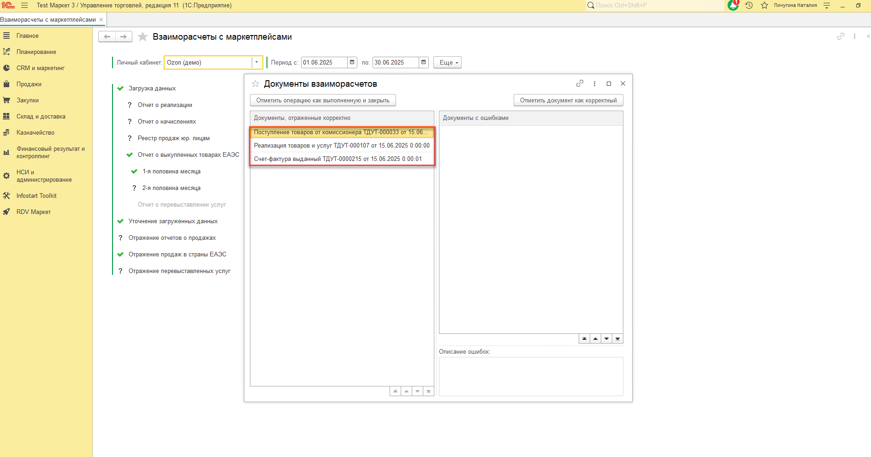Viewport: 871px width, 457px height.
Task: Copy link icon in Документы взаиморасчетов dialog
Action: tap(580, 83)
